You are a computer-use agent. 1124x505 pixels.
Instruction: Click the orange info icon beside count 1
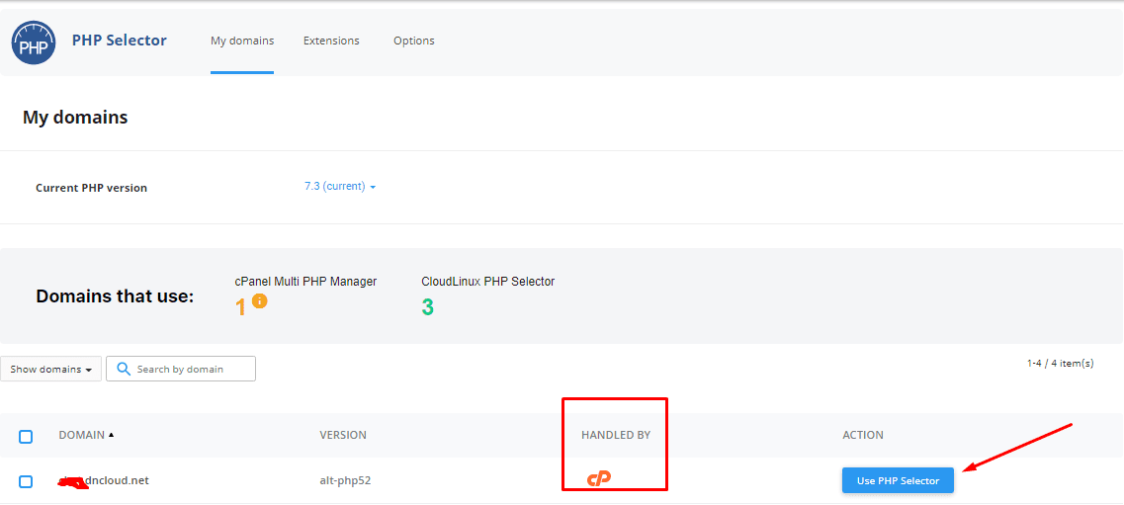pos(259,300)
